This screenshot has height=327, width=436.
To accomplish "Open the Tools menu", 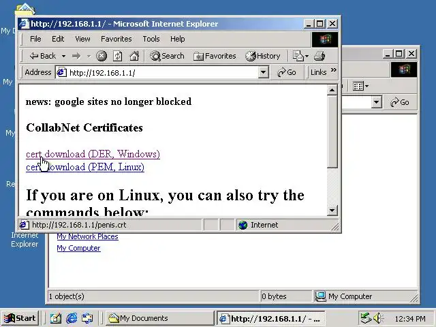I will 151,39.
